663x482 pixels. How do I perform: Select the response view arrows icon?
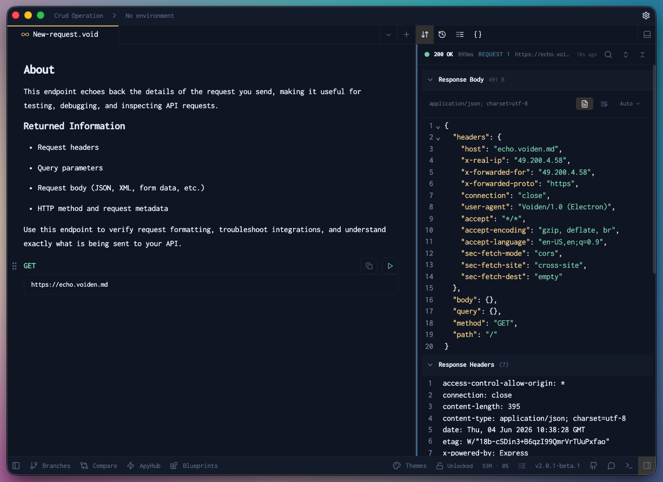[x=425, y=35]
